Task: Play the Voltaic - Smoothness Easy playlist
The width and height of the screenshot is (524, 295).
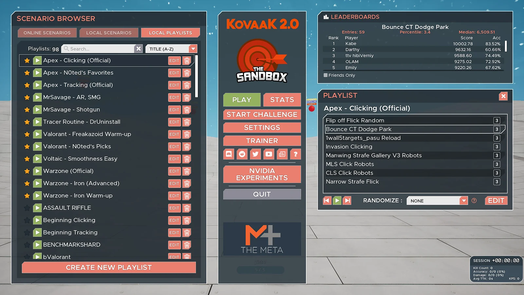Action: 37,159
